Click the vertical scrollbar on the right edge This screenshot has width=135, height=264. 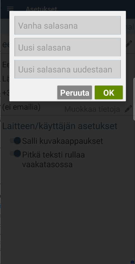[134, 99]
